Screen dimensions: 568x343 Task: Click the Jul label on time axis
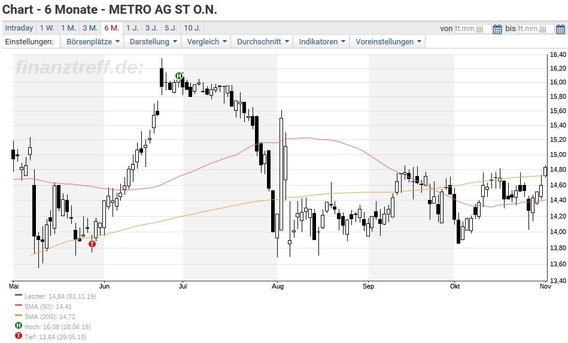[183, 286]
